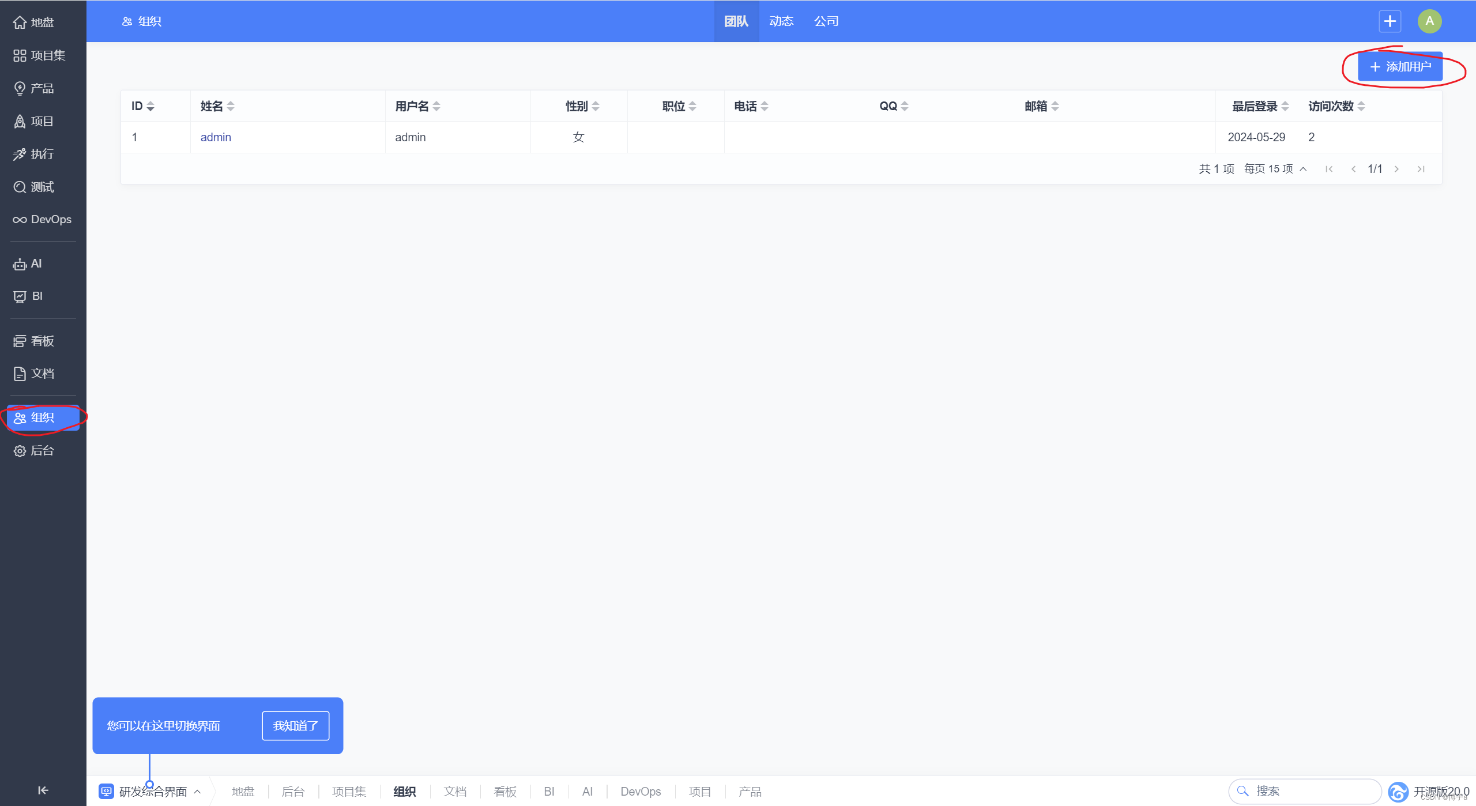Open the admin user name link
Image resolution: width=1476 pixels, height=806 pixels.
tap(216, 137)
